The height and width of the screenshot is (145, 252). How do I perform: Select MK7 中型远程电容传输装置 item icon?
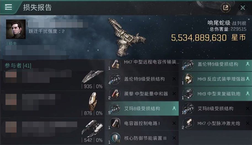pyautogui.click(x=115, y=64)
